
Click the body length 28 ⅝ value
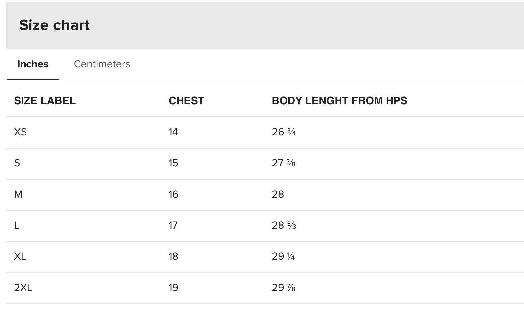[x=284, y=225]
